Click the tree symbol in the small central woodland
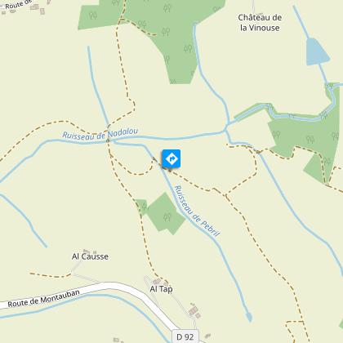 (x=167, y=216)
